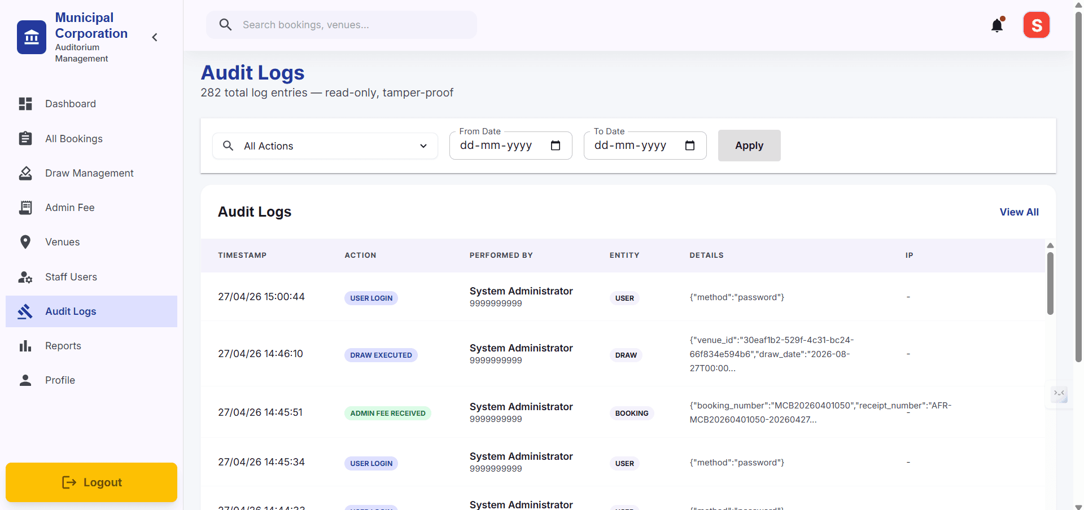Log out with the yellow Logout button
Image resolution: width=1084 pixels, height=510 pixels.
tap(91, 482)
